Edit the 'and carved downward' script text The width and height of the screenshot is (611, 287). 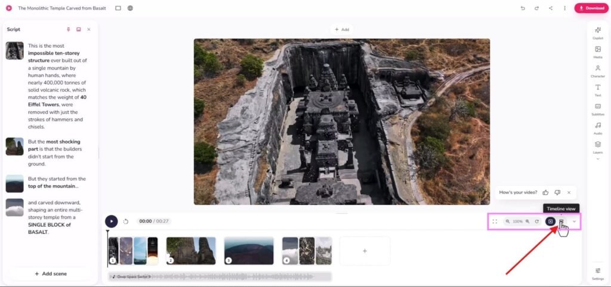coord(54,217)
